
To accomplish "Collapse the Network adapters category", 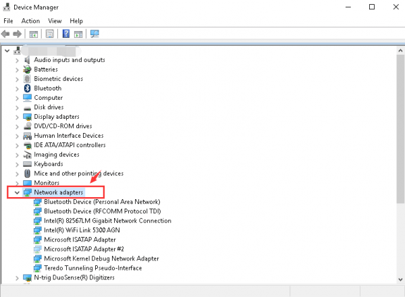I will tap(17, 192).
